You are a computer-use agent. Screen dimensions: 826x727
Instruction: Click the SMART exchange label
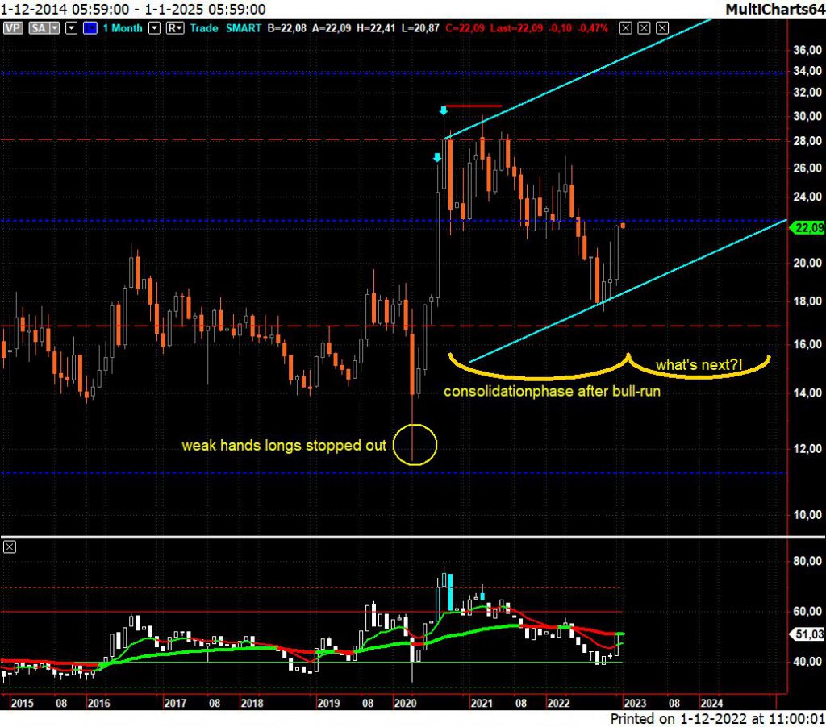coord(245,27)
